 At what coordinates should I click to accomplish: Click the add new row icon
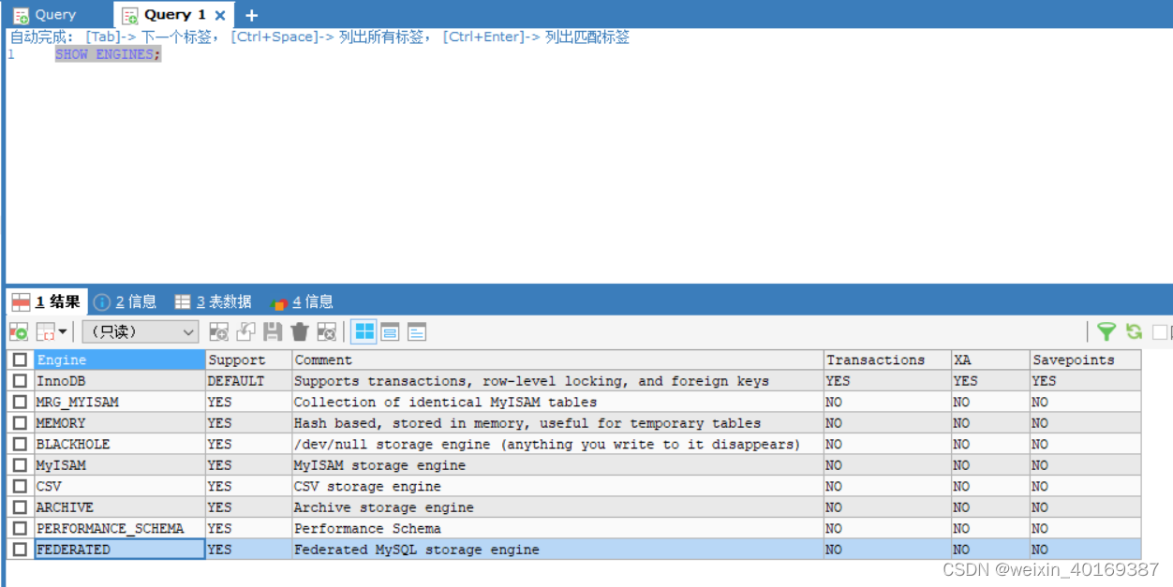tap(217, 331)
